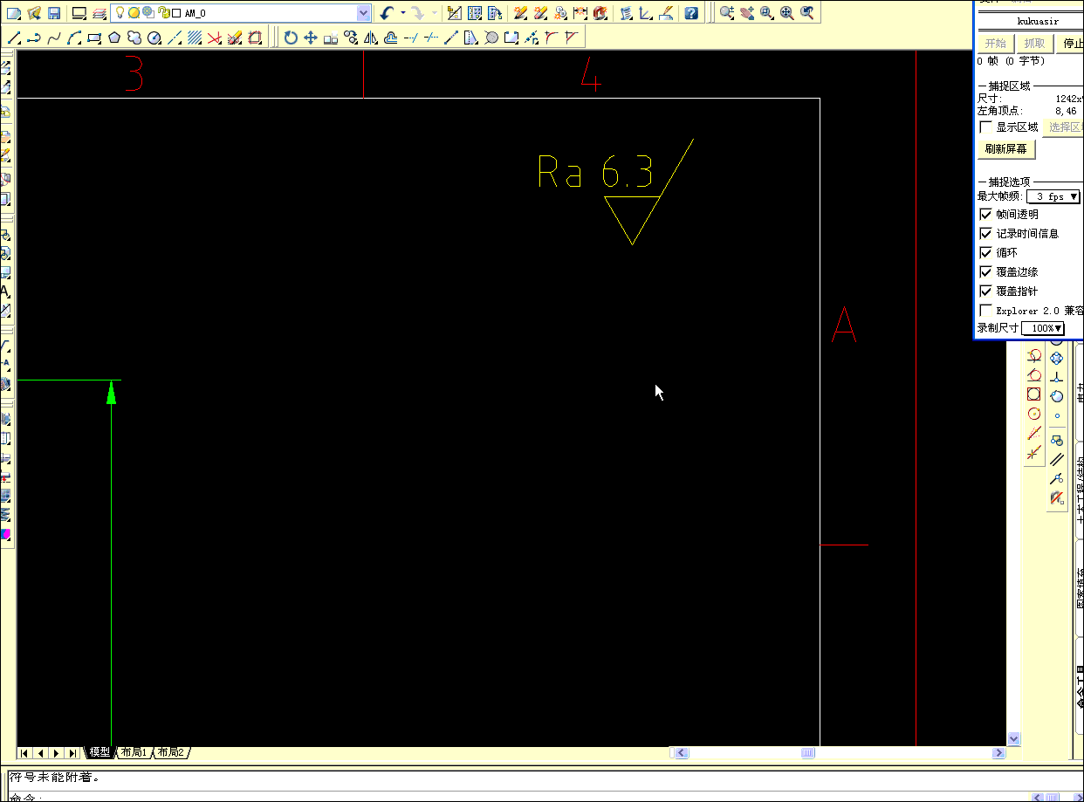The image size is (1084, 802).
Task: Open the 录制尺寸 100% dropdown
Action: tap(1043, 328)
